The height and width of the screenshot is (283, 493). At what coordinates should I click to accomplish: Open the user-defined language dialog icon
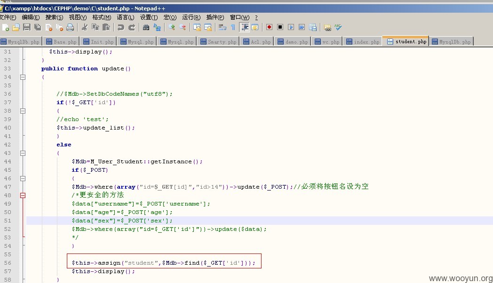click(x=255, y=28)
